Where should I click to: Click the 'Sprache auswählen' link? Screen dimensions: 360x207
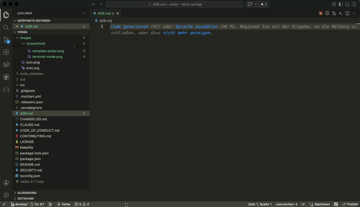(x=196, y=27)
